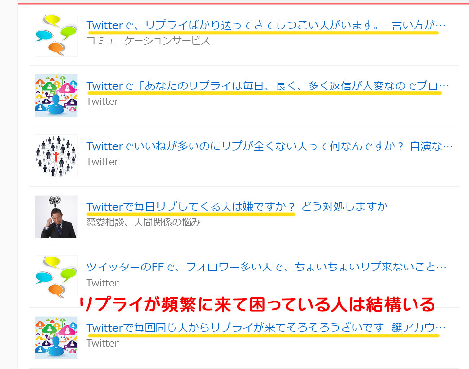Open question ツイッターのFFで、フォロワー多い人
Image resolution: width=469 pixels, height=369 pixels.
coord(266,267)
